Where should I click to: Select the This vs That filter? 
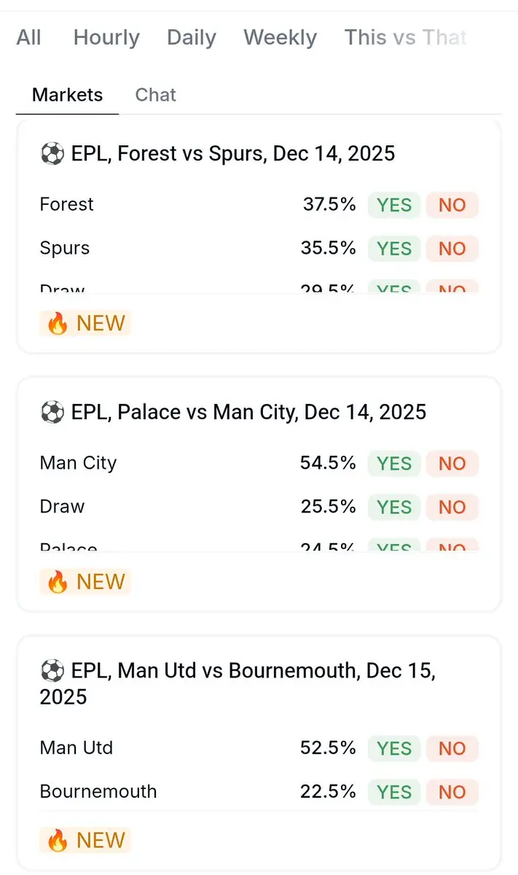(405, 38)
